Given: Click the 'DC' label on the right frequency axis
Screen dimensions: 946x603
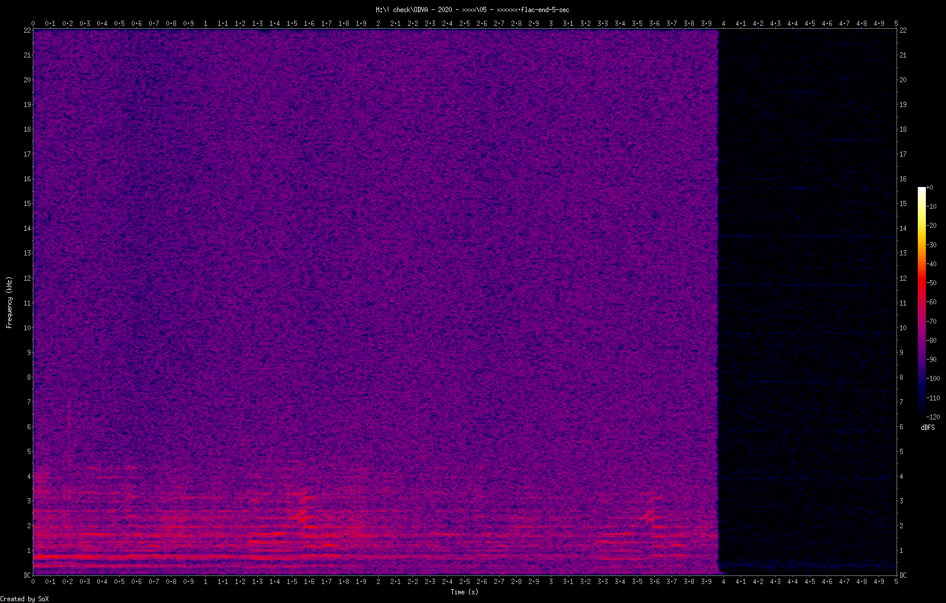Looking at the screenshot, I should (903, 575).
